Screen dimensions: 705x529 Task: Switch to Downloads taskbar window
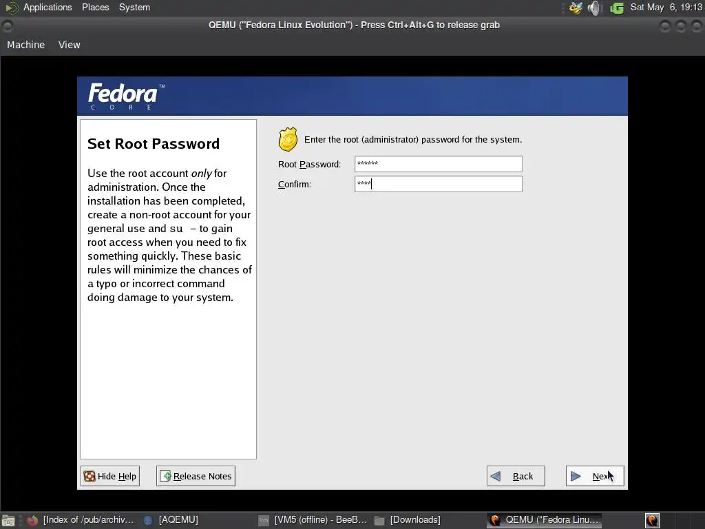(x=408, y=520)
